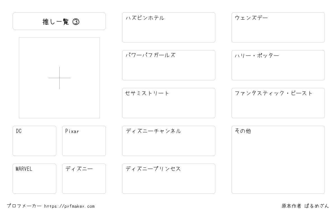Select the 推し一覧 ③ title box
Screen dimensions: 336x210
point(59,21)
